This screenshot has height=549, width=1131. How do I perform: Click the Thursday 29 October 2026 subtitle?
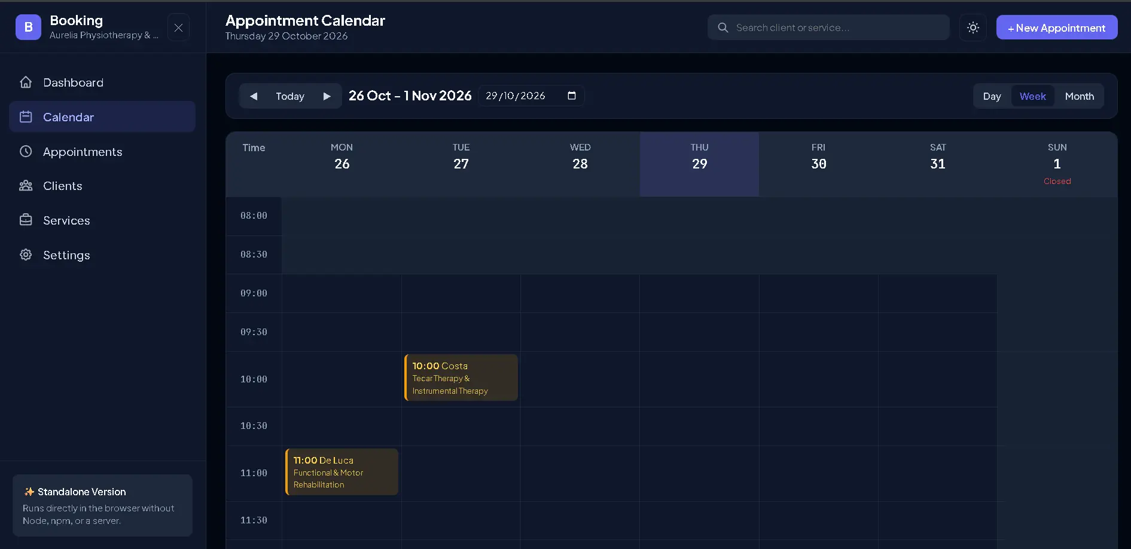[x=286, y=36]
